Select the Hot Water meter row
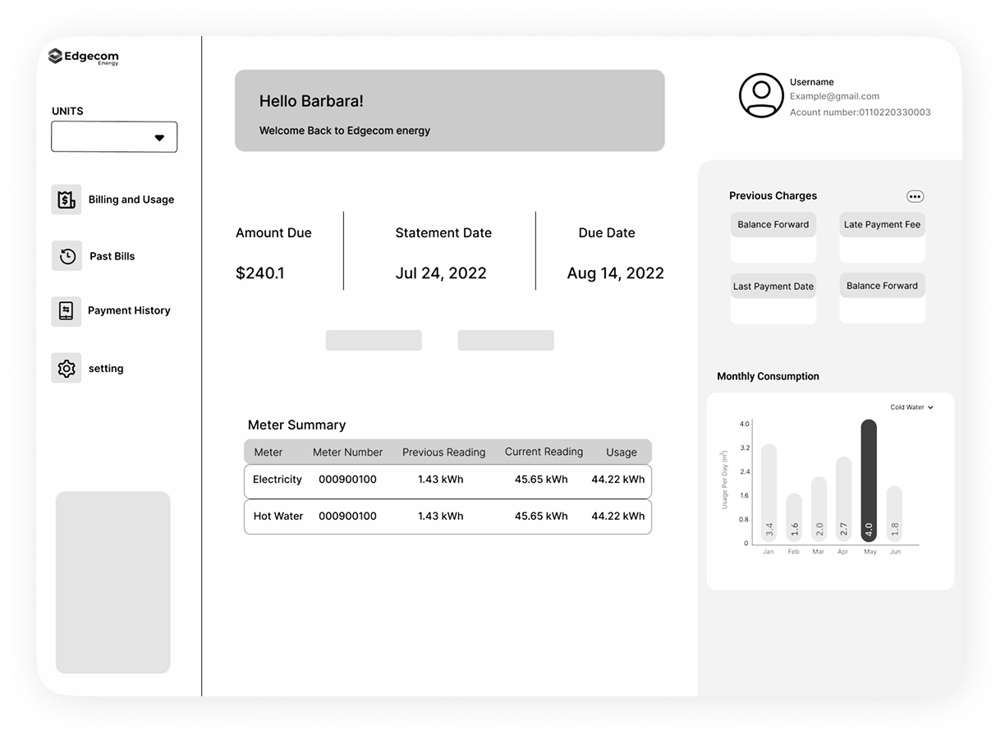The height and width of the screenshot is (739, 1005). click(x=447, y=516)
